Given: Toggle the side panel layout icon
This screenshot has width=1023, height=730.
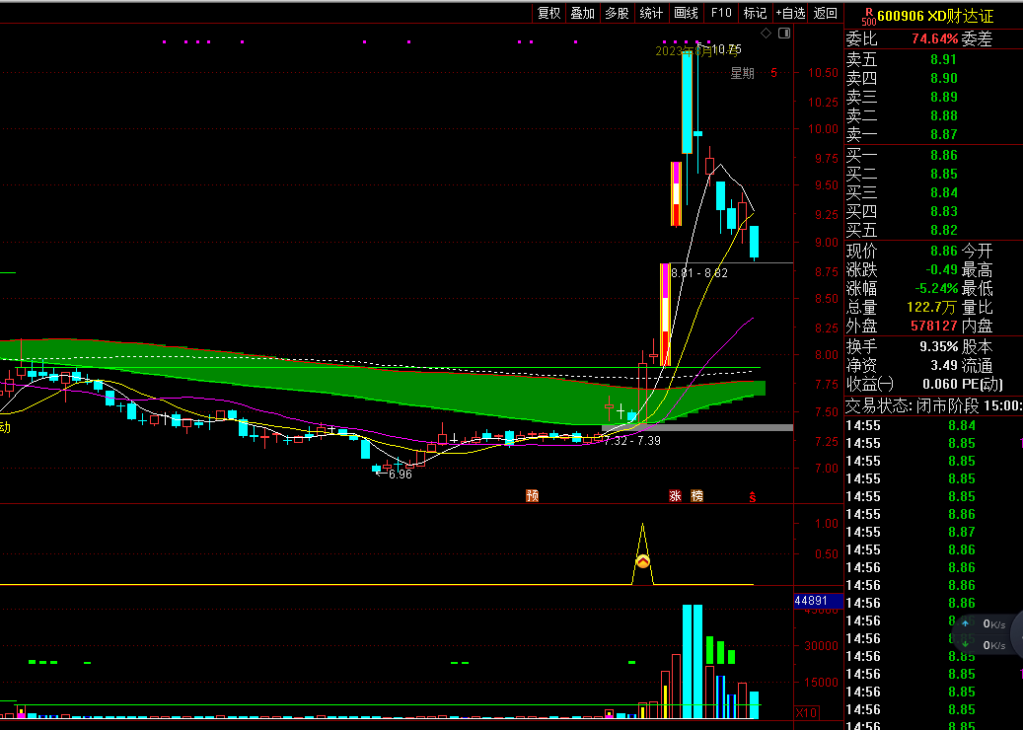Looking at the screenshot, I should tap(784, 33).
